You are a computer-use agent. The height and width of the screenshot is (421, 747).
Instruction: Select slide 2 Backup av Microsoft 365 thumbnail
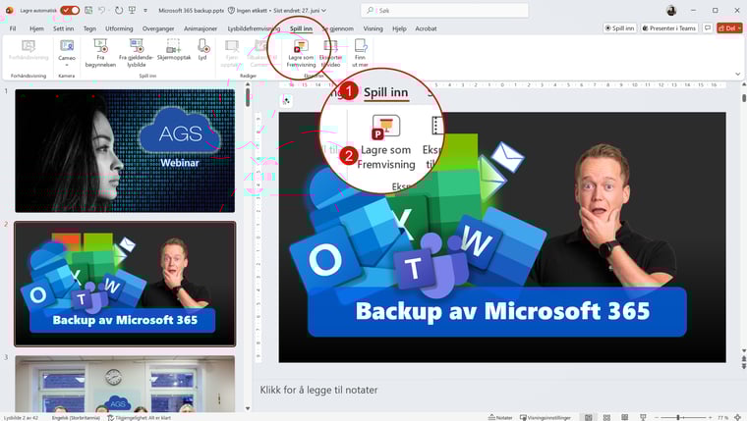(x=125, y=284)
